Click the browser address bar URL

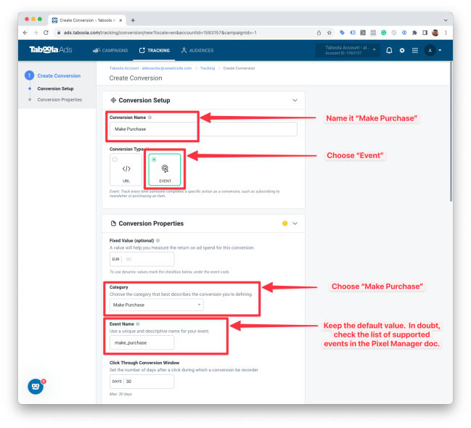click(x=160, y=33)
